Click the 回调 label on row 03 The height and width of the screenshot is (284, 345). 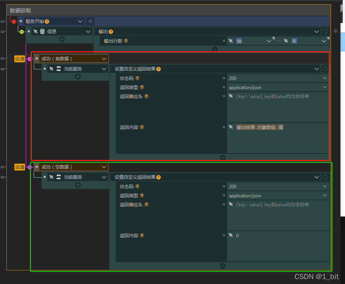click(x=20, y=59)
